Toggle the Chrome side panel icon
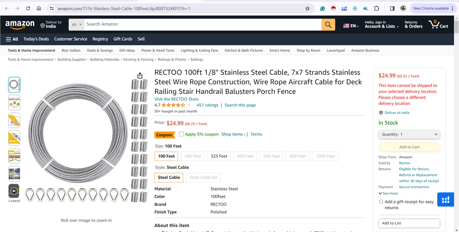The height and width of the screenshot is (232, 459). point(392,8)
